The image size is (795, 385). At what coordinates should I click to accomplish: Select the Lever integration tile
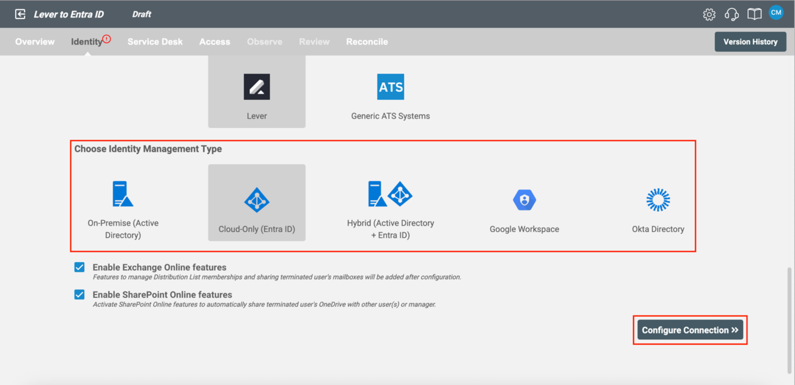(x=257, y=94)
